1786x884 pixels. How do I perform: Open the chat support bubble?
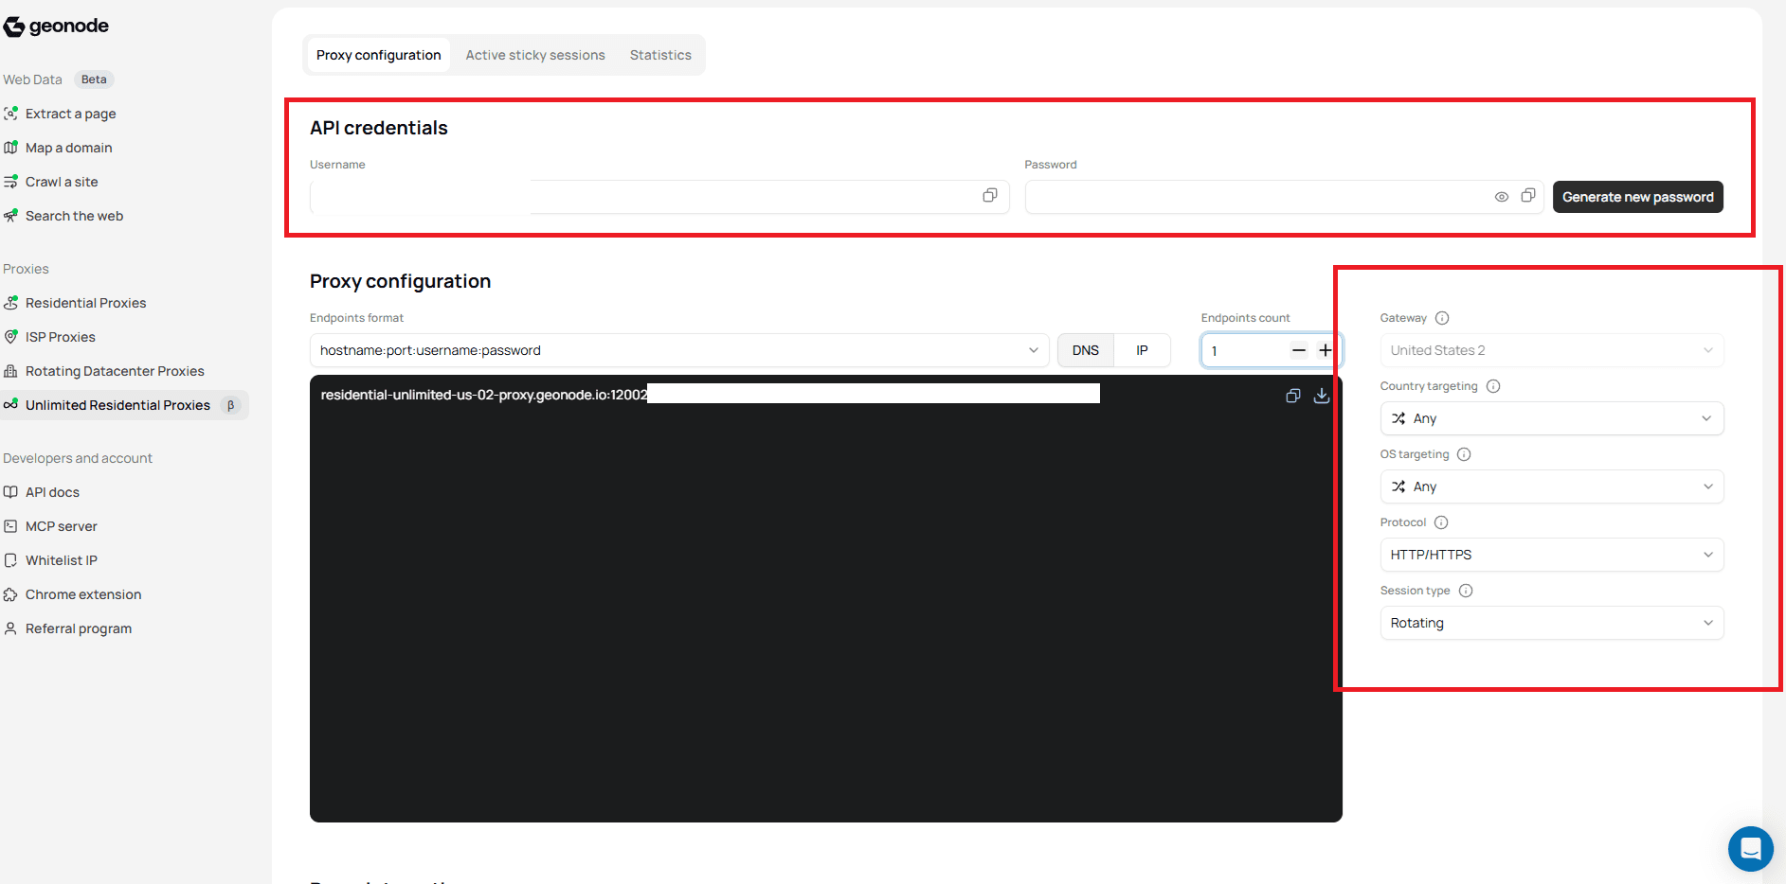click(1750, 848)
